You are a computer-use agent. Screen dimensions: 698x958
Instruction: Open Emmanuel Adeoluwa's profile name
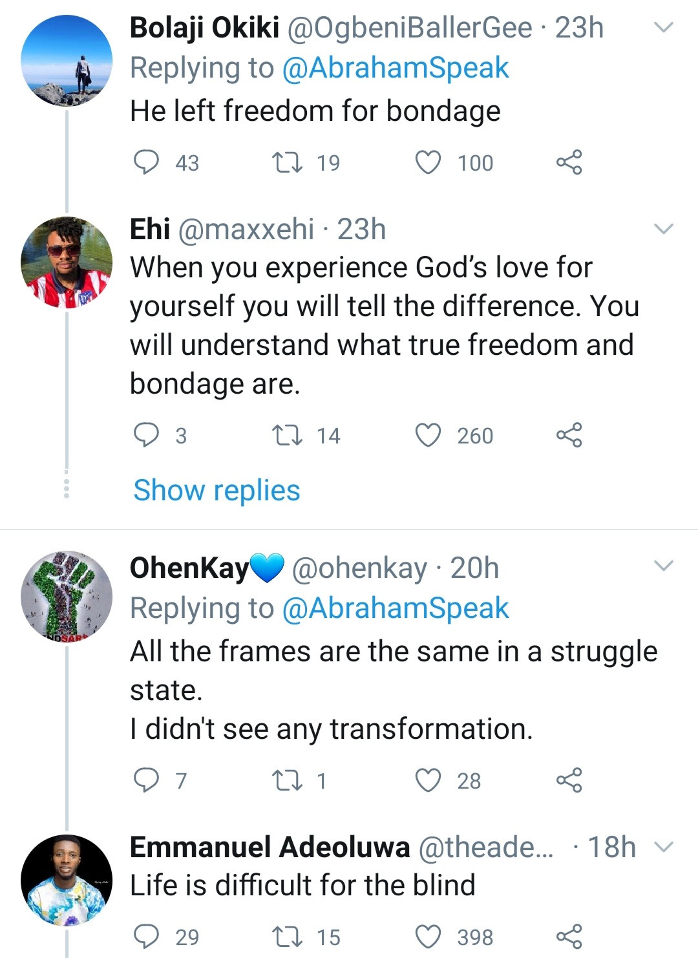pos(270,847)
